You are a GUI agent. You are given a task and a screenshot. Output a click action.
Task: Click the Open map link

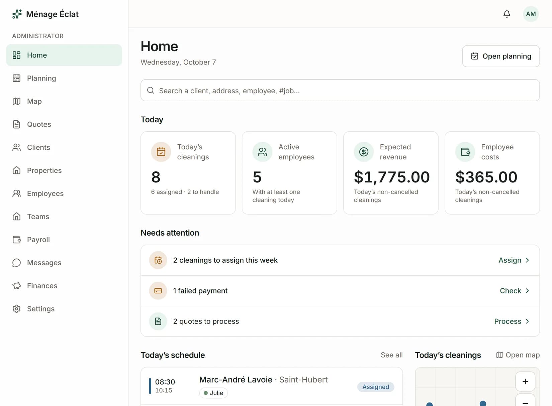pyautogui.click(x=518, y=355)
